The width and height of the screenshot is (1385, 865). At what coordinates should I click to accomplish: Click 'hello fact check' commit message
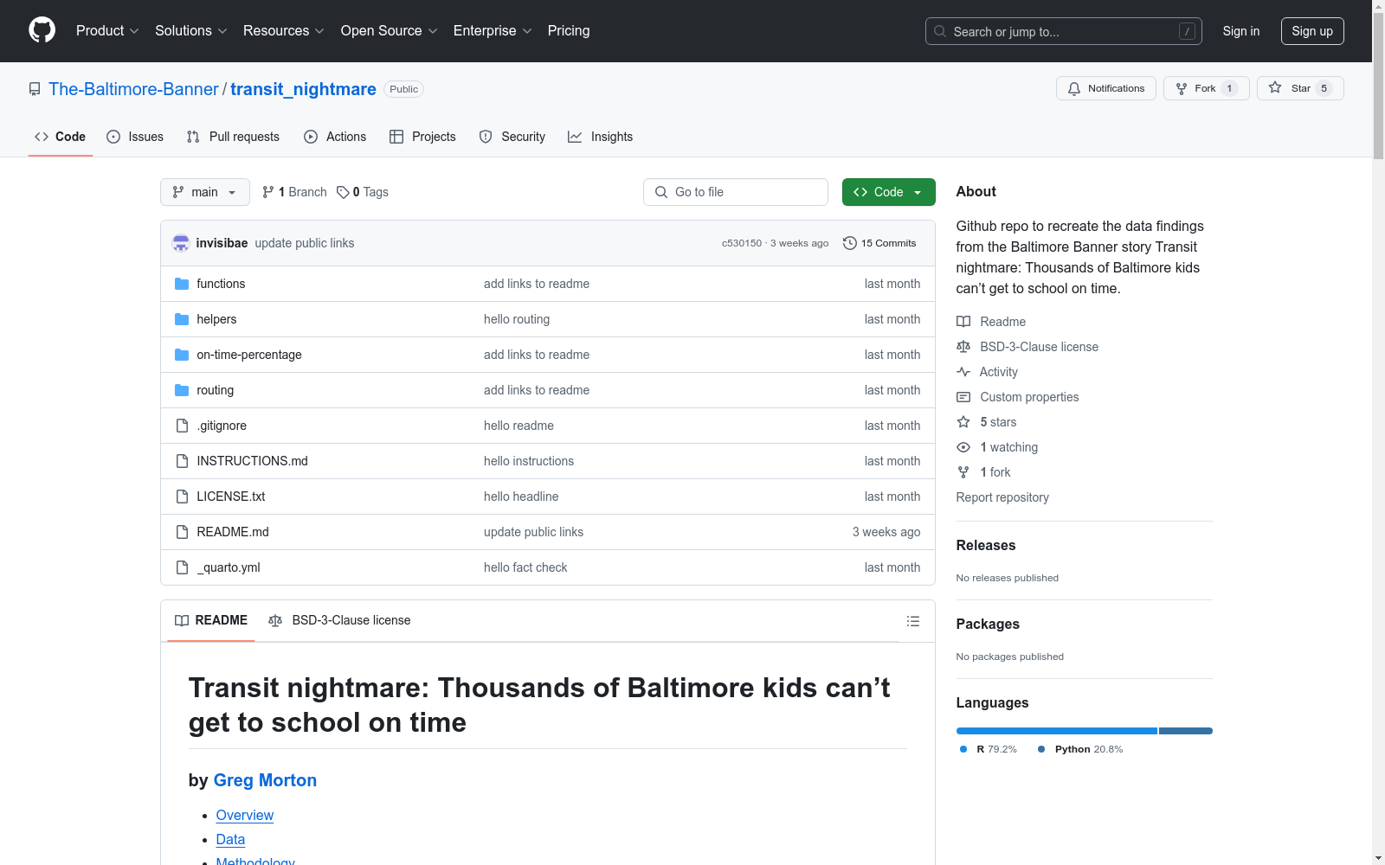525,567
